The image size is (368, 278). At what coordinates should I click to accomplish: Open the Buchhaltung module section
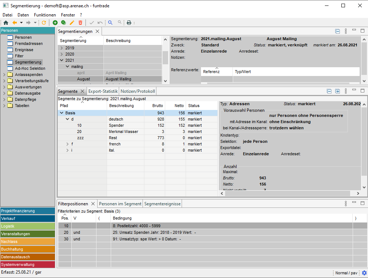click(x=27, y=249)
